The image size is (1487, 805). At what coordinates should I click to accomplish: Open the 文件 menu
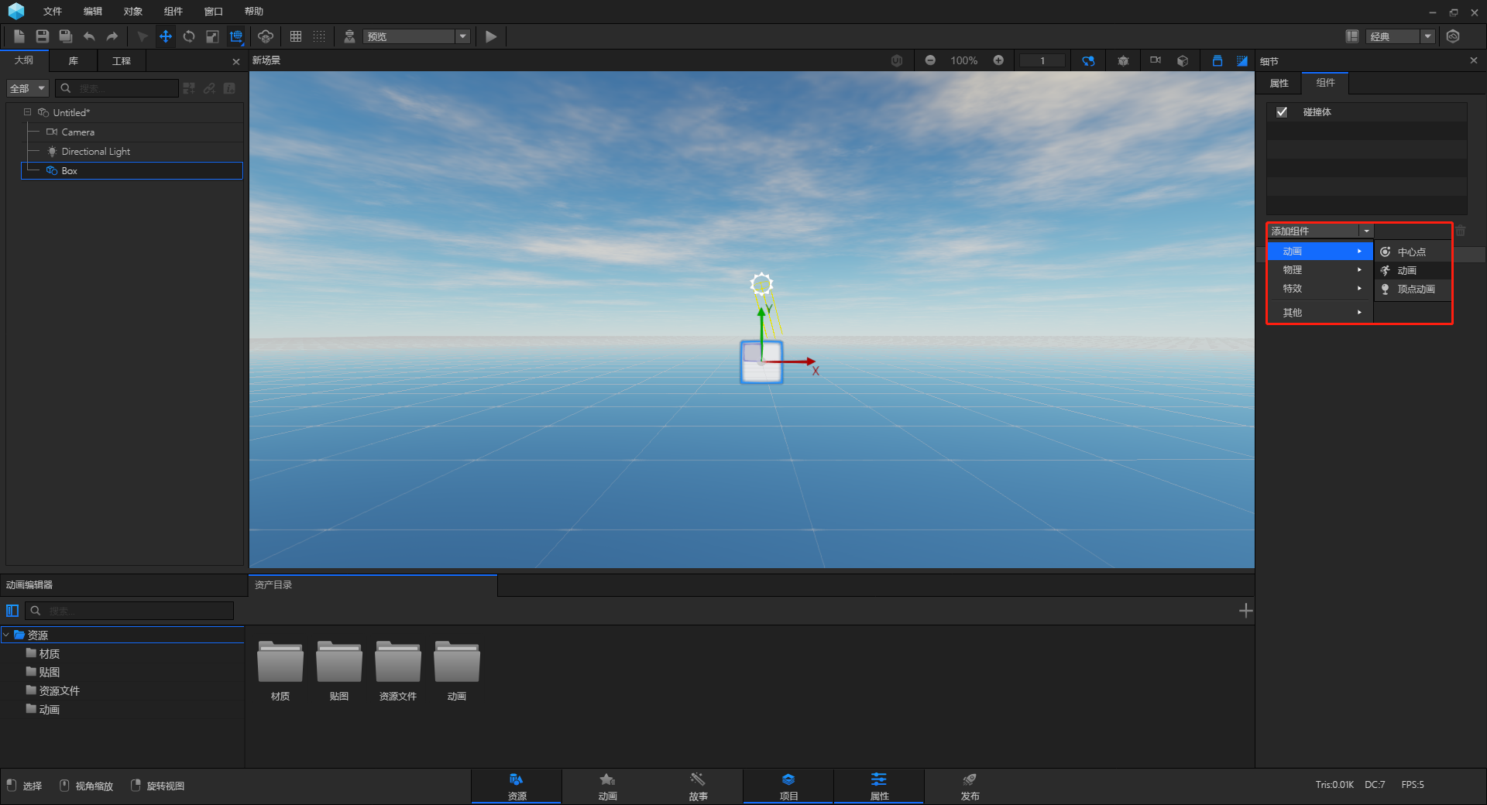point(52,11)
